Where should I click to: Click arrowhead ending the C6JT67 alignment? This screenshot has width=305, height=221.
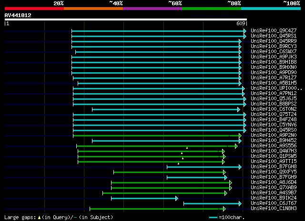pos(240,204)
